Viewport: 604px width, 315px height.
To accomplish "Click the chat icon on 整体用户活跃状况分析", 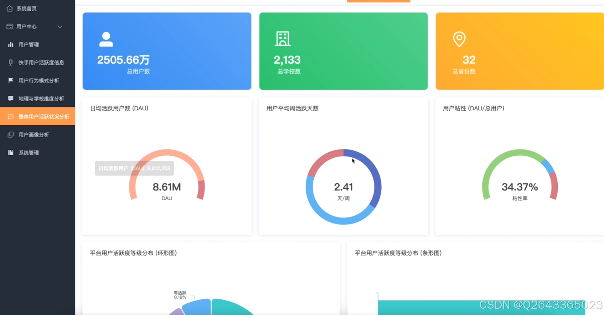I will (10, 117).
